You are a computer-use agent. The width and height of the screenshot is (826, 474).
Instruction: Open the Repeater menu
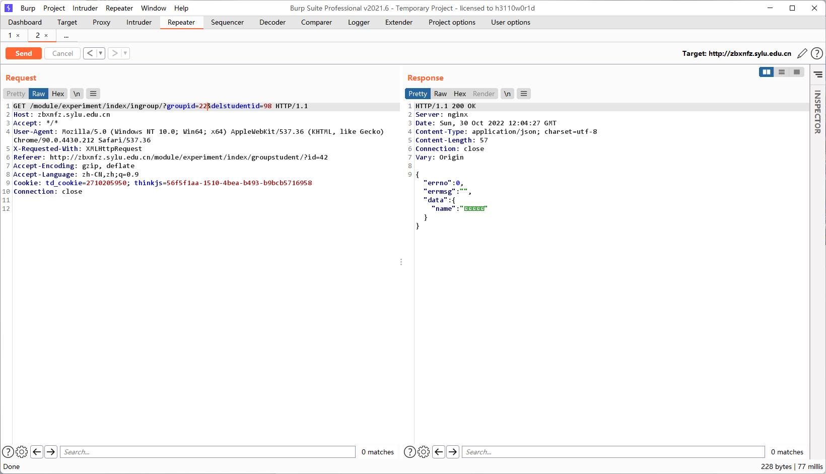pos(119,8)
